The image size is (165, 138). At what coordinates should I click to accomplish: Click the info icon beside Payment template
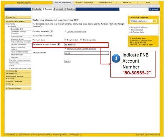(51, 31)
